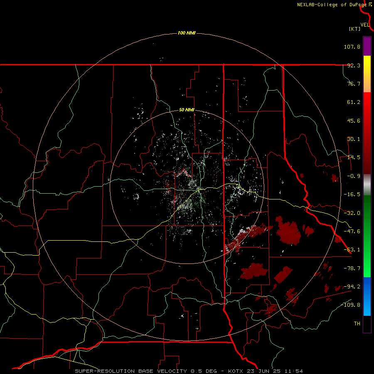Click the 30.1 velocity scale value

point(354,139)
